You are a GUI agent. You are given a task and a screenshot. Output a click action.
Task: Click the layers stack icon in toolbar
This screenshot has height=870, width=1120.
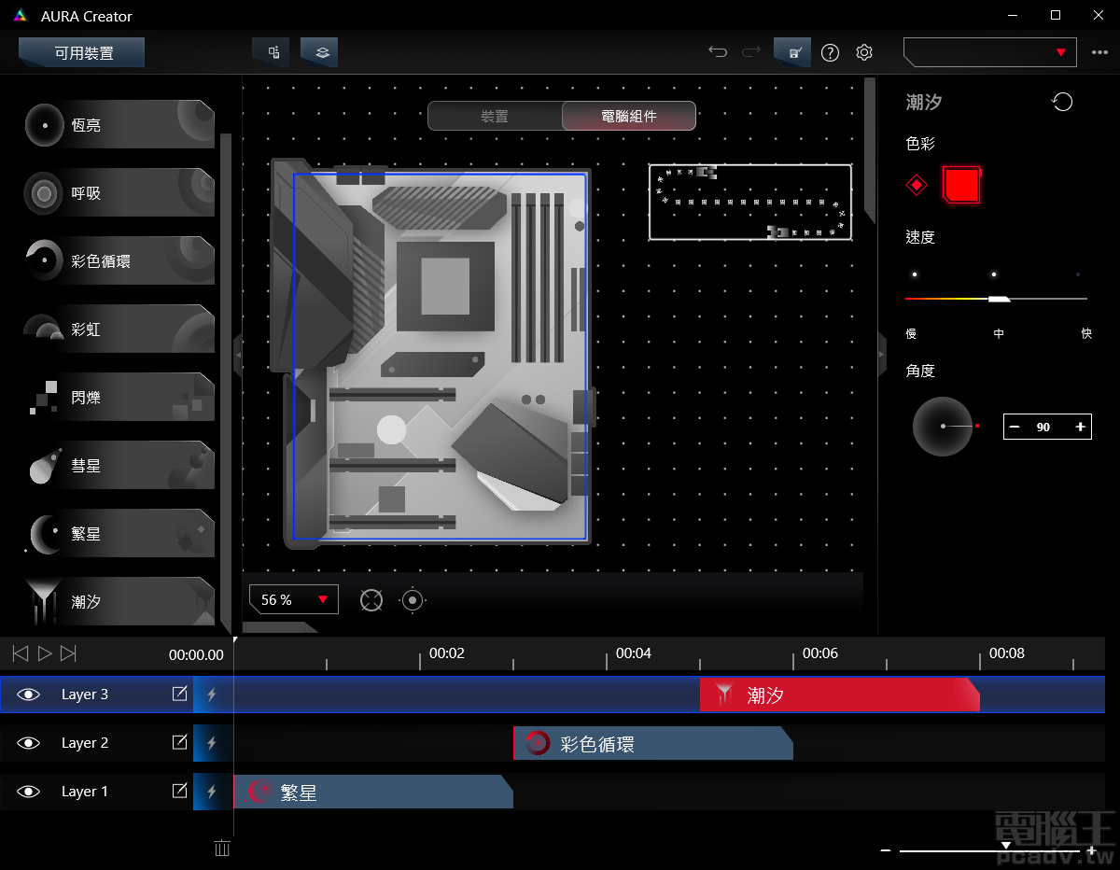[319, 52]
